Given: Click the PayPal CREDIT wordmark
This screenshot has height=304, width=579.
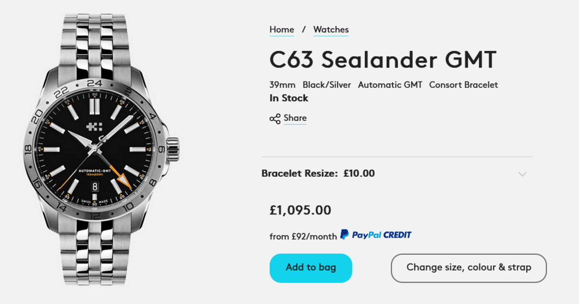Looking at the screenshot, I should click(x=382, y=235).
